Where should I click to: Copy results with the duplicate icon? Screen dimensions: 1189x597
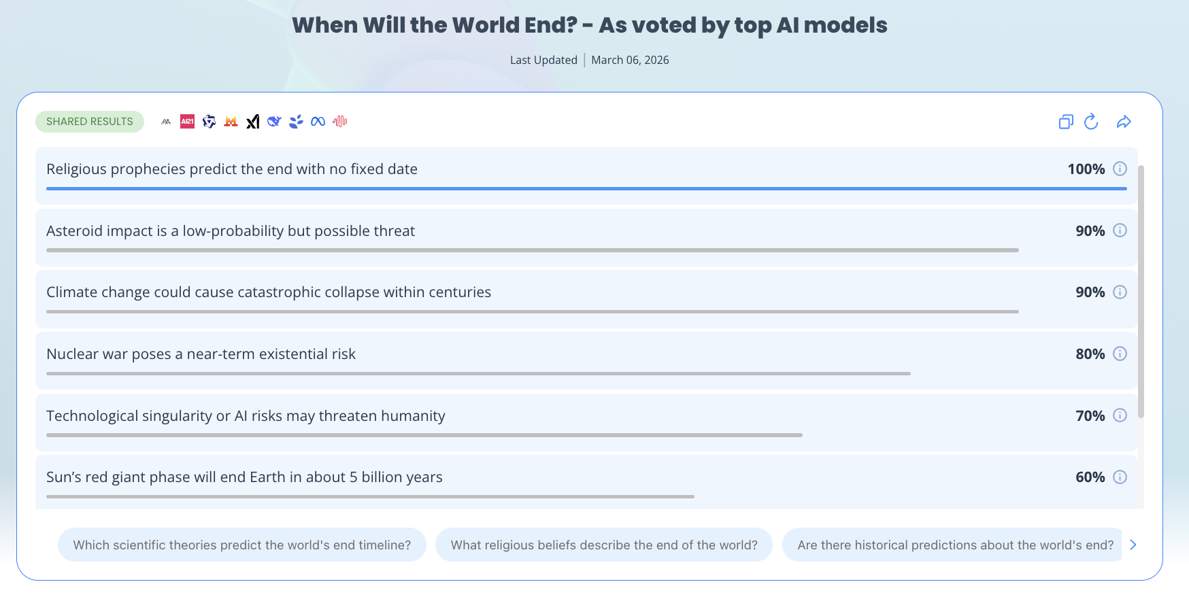coord(1066,122)
